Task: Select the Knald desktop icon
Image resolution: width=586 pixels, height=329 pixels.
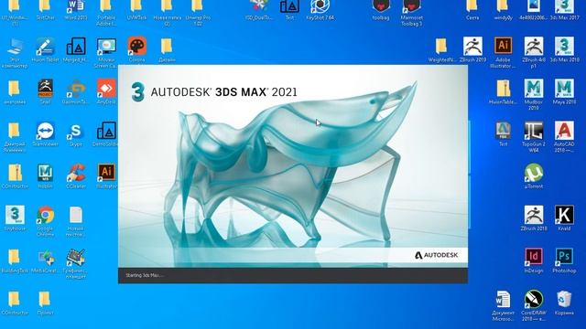Action: [564, 218]
